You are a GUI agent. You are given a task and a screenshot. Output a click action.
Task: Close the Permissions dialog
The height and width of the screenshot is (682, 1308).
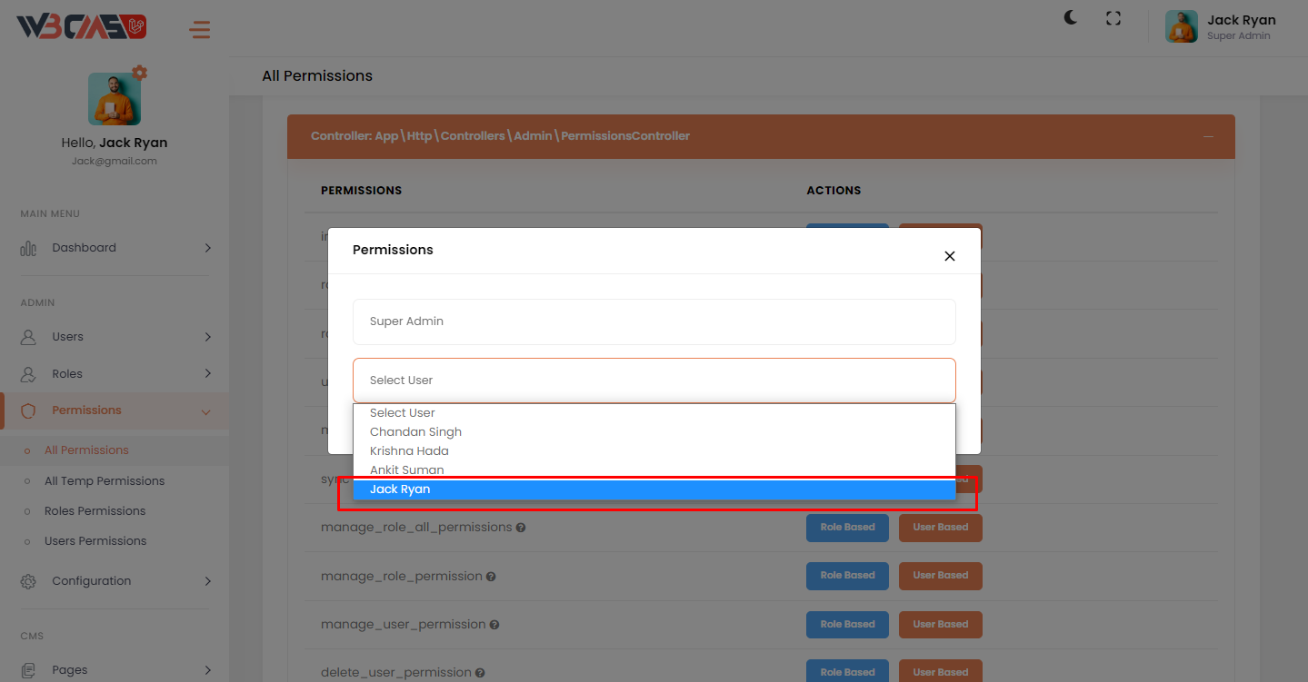point(949,256)
